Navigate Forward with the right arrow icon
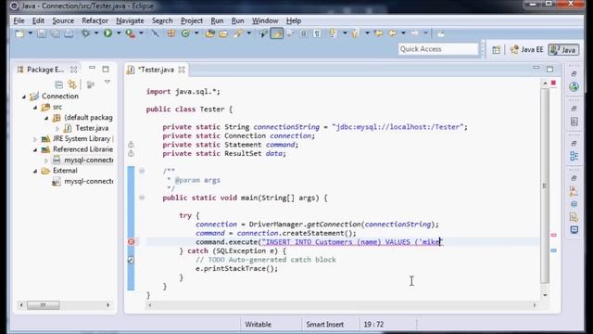 (x=415, y=33)
